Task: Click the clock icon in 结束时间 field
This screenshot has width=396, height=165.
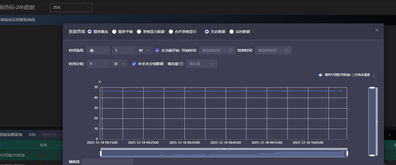Action: tap(287, 50)
